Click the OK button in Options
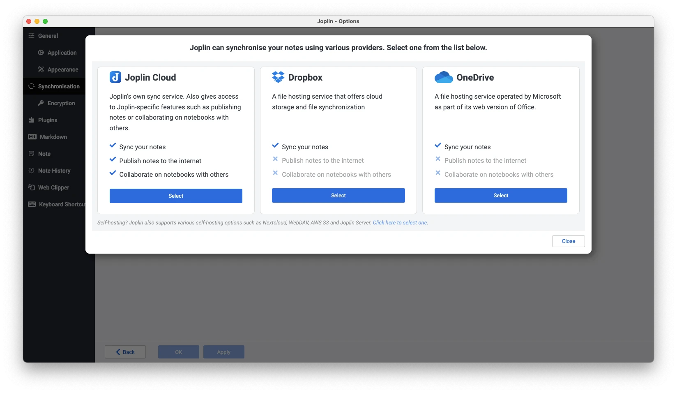This screenshot has width=677, height=393. point(179,352)
